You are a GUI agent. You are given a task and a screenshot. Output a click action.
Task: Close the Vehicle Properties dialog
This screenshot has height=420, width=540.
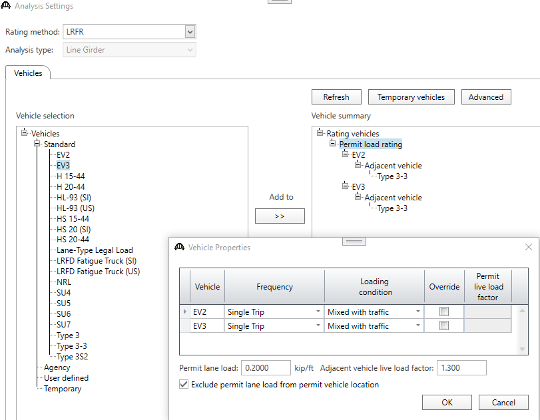click(529, 247)
